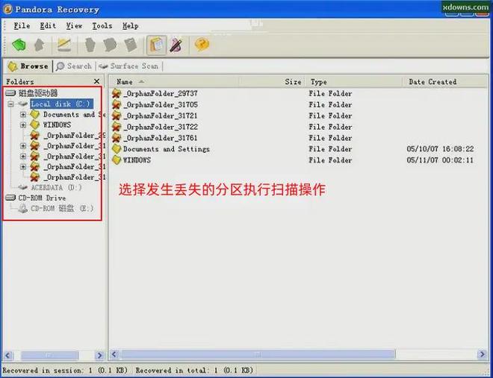Image resolution: width=493 pixels, height=378 pixels.
Task: Collapse the Local disk (C:) tree node
Action: click(11, 104)
